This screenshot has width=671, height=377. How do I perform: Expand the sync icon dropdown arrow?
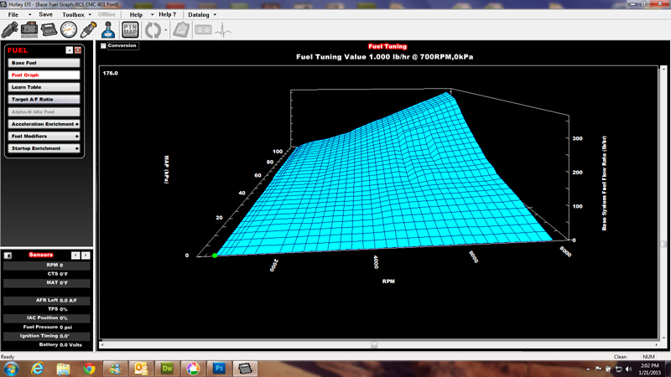pos(165,30)
